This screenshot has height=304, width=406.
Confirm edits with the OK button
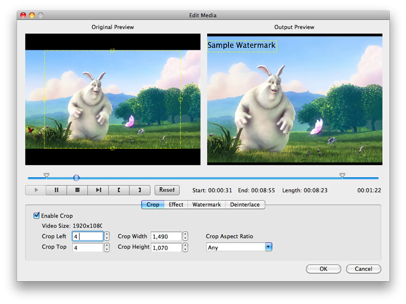click(323, 269)
